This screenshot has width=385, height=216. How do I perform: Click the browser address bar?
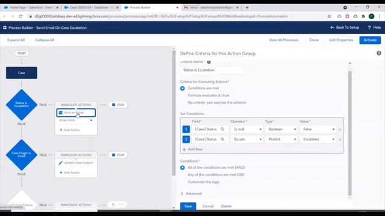[161, 16]
